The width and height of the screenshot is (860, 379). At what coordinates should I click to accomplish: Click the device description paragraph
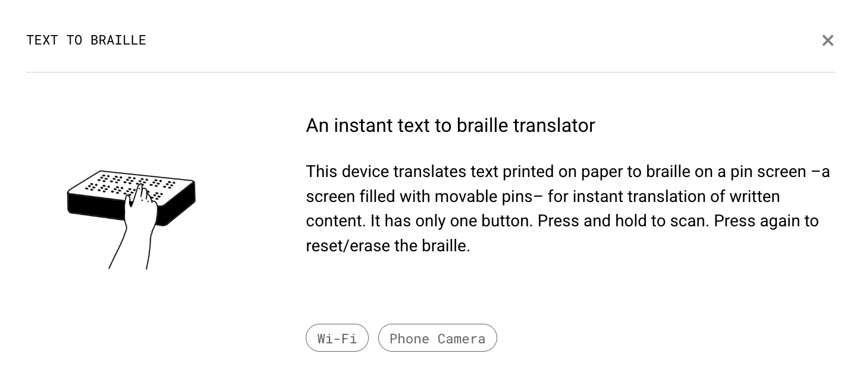coord(565,208)
